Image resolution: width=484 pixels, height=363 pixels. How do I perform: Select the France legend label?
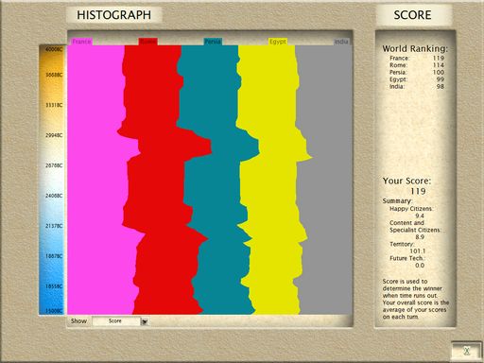pyautogui.click(x=81, y=42)
